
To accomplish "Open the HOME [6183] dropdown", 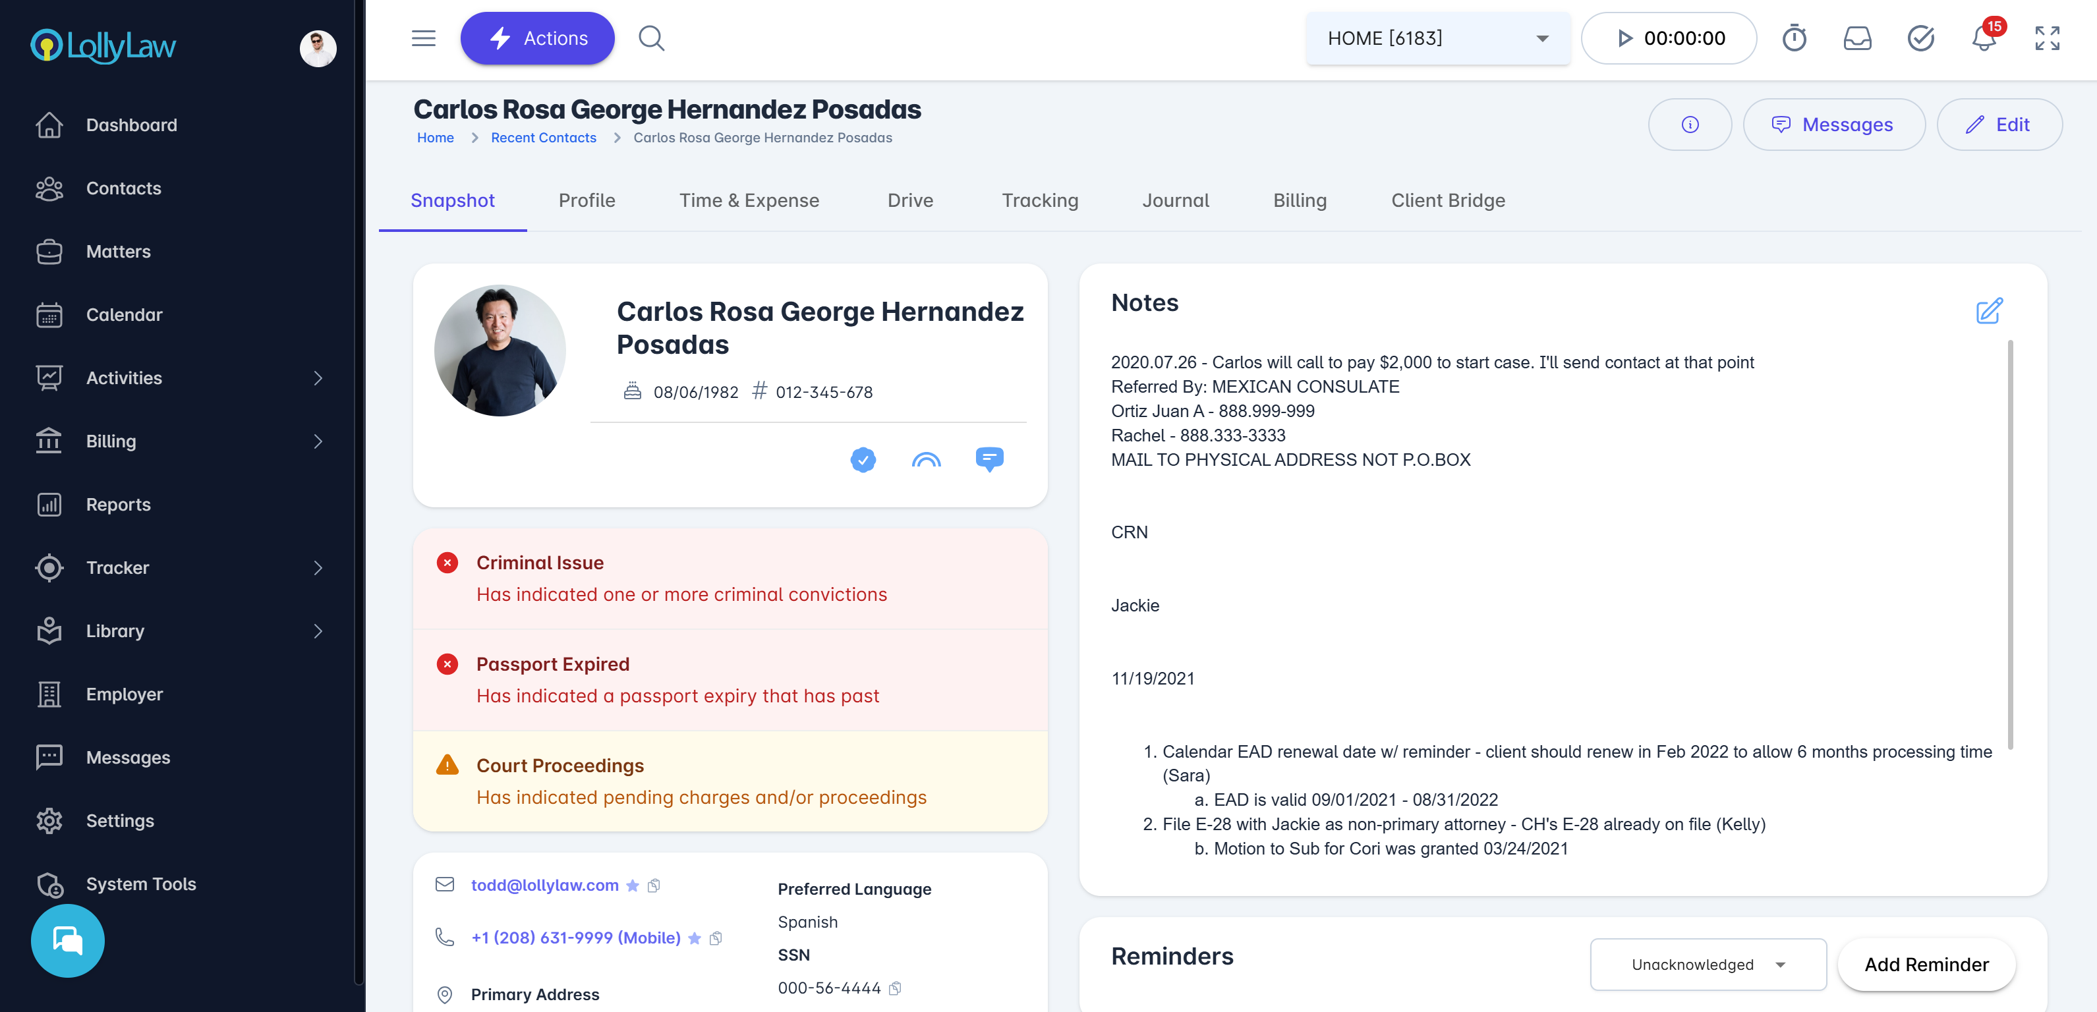I will point(1437,38).
